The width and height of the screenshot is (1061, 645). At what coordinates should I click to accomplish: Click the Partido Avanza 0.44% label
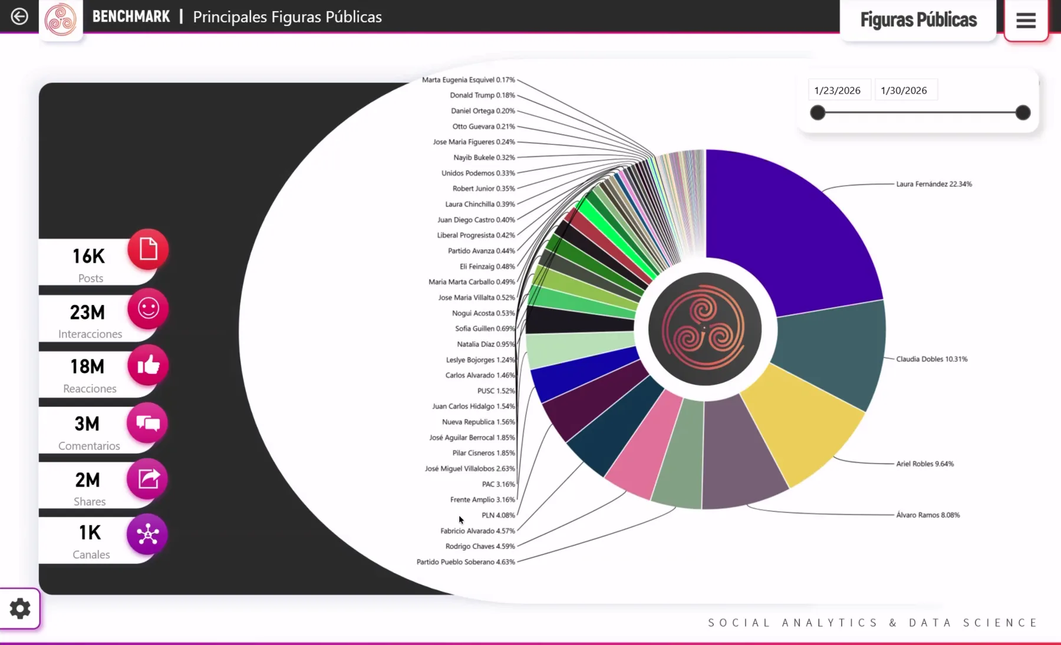point(481,251)
